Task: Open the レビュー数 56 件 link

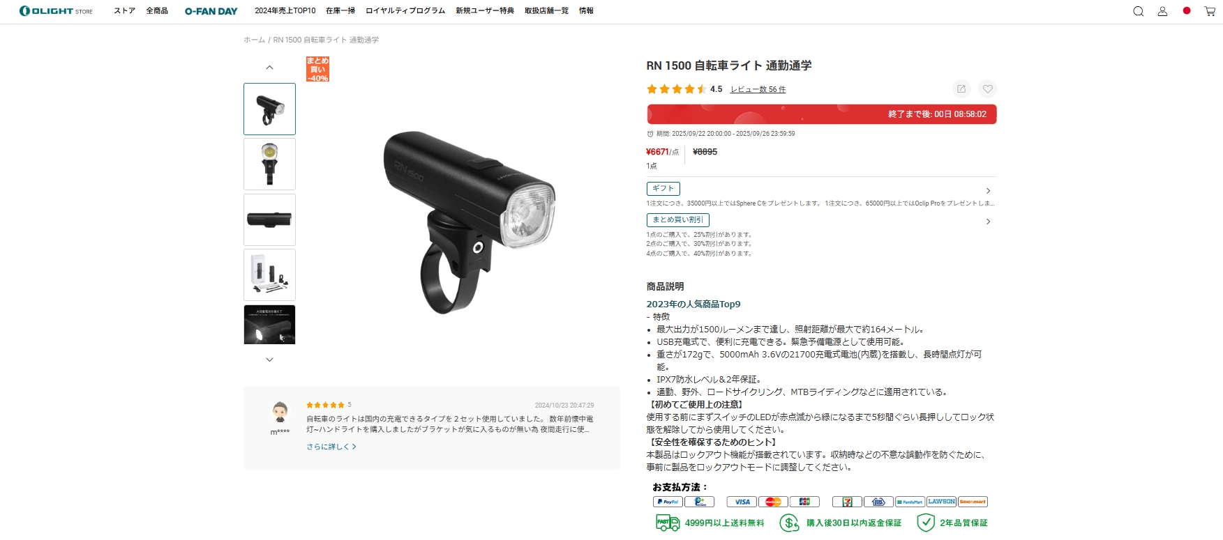Action: pyautogui.click(x=758, y=89)
